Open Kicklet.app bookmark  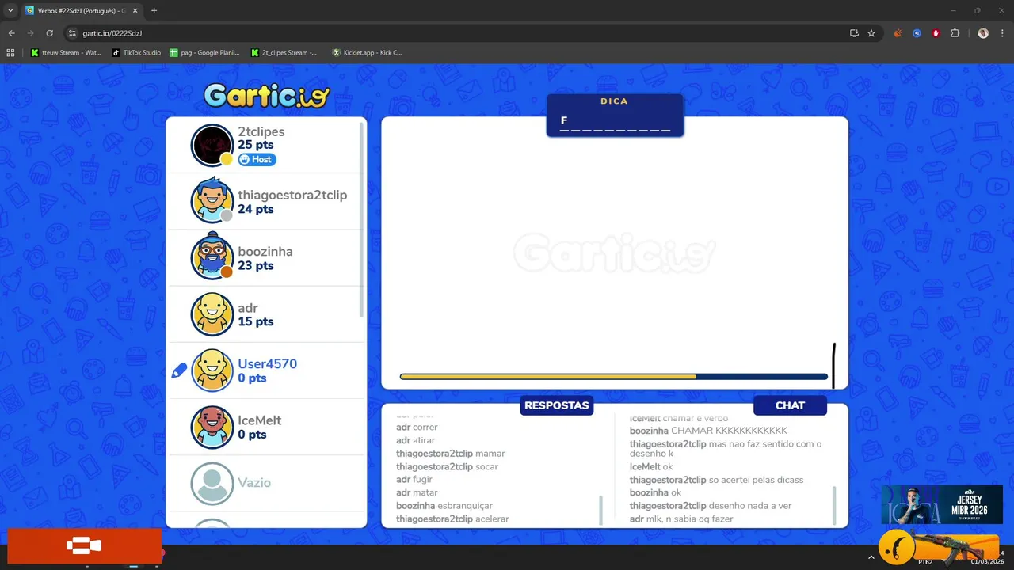[x=367, y=53]
